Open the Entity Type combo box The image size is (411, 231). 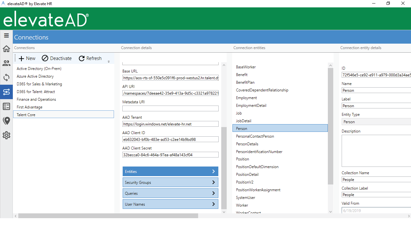coord(376,122)
